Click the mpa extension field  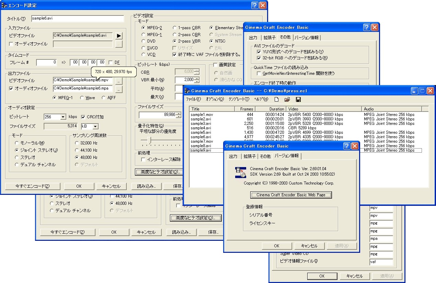(x=381, y=239)
